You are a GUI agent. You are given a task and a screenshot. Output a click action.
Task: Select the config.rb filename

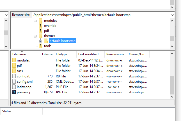pos(24,76)
